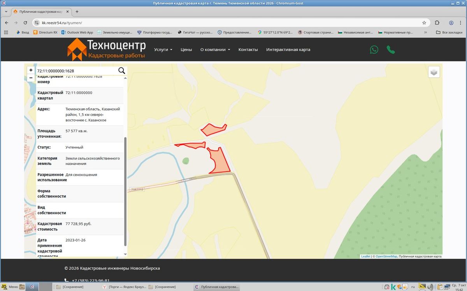View site information icon in address bar

(37, 23)
